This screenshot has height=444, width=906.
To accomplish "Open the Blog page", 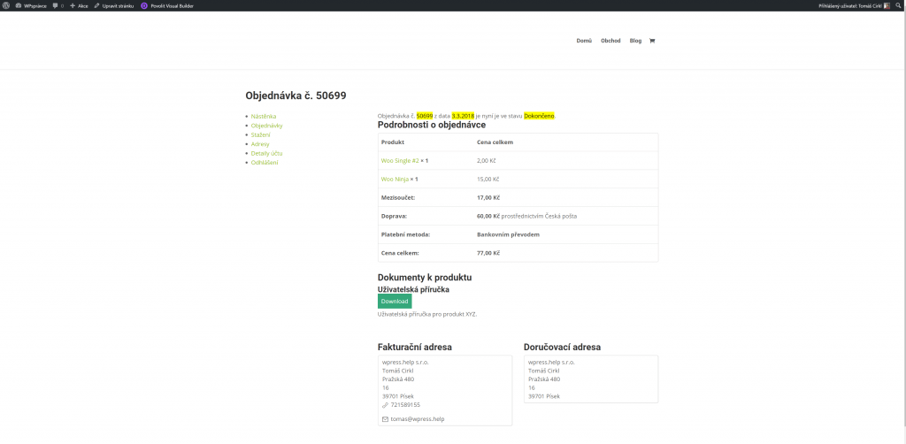I will [635, 41].
